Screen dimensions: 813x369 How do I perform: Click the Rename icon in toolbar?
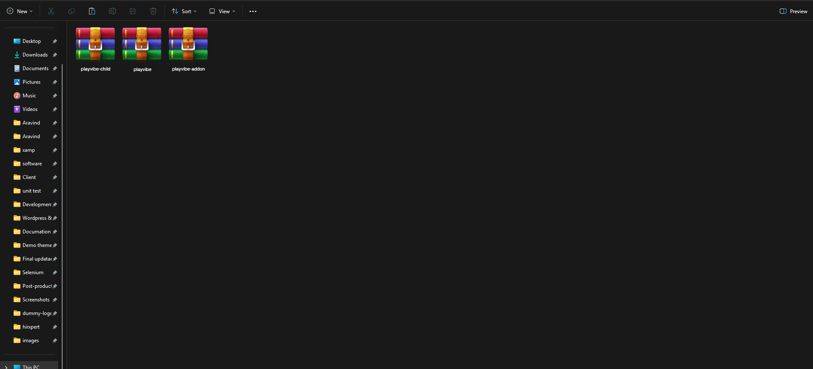(112, 11)
